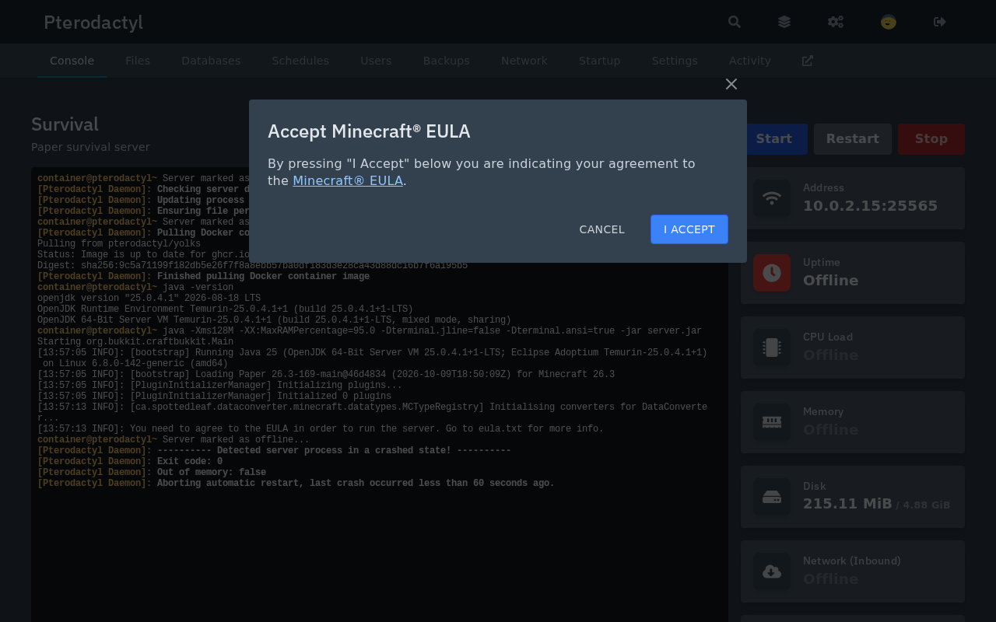996x622 pixels.
Task: Click the 'Accept Minecraft® EULA' dialog heading
Action: tap(369, 131)
